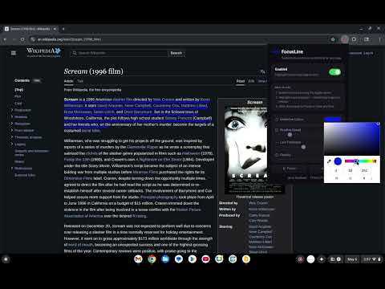
Task: Open the Wikipedia hamburger main menu
Action: pyautogui.click(x=14, y=53)
